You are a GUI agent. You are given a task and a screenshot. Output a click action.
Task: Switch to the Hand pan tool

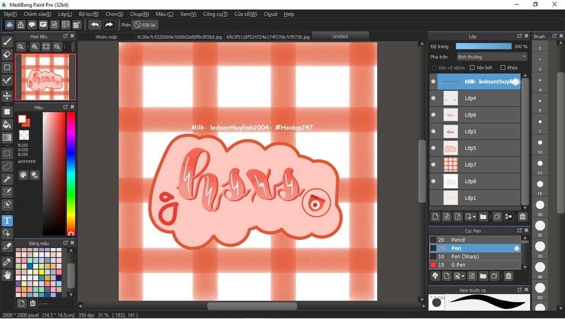click(x=7, y=275)
